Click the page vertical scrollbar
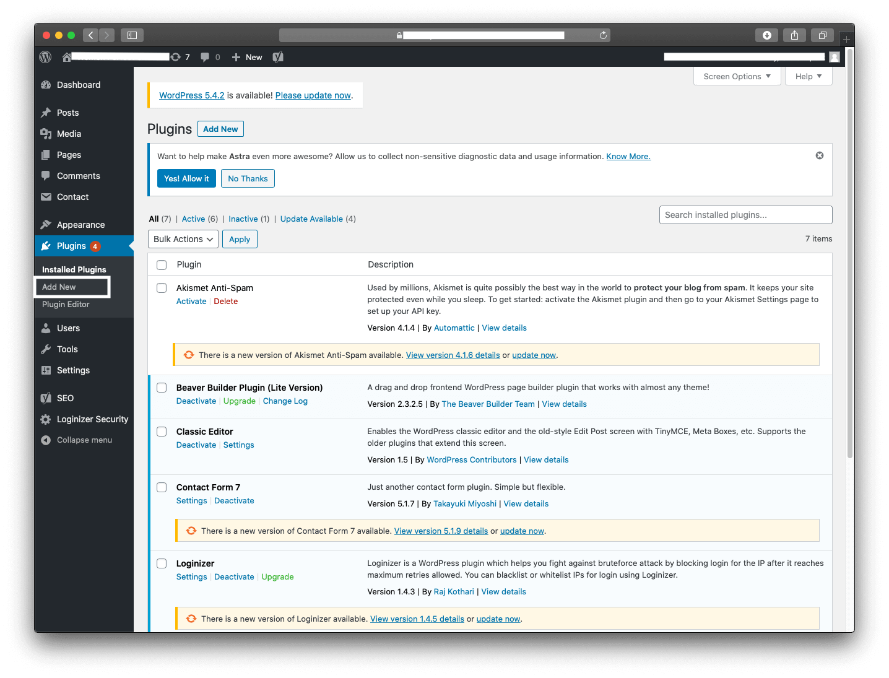This screenshot has width=889, height=678. [850, 254]
